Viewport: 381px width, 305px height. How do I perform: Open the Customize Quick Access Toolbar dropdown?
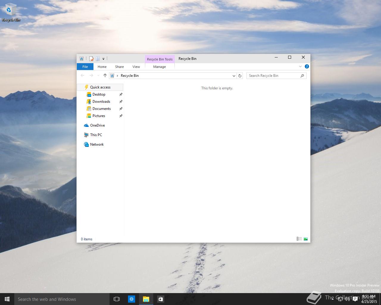point(103,59)
